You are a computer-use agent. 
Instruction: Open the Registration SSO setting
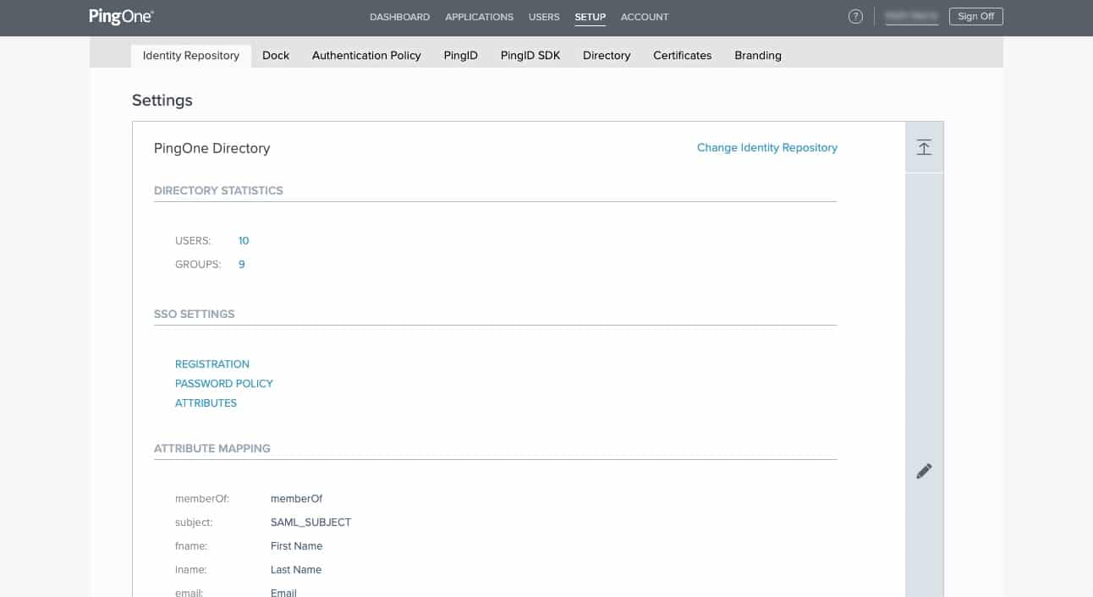tap(212, 364)
